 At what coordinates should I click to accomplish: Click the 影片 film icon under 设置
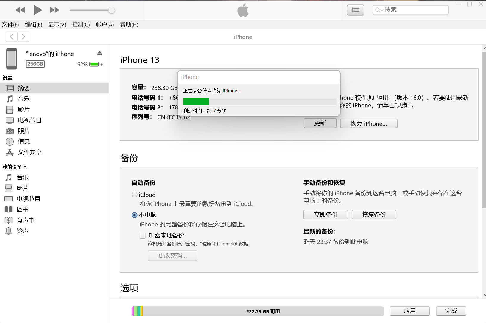point(10,110)
